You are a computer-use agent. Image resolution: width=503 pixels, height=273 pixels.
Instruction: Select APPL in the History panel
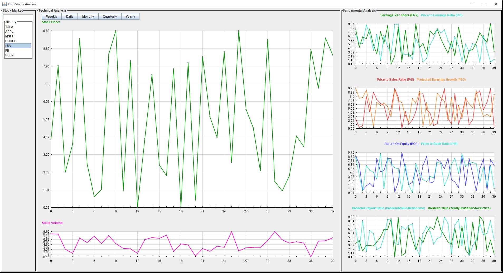9,31
